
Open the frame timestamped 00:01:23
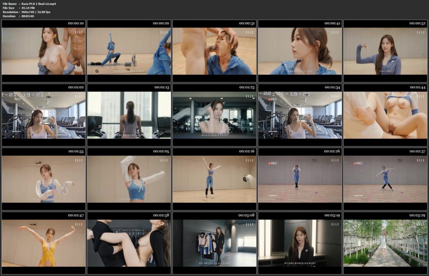pos(214,115)
